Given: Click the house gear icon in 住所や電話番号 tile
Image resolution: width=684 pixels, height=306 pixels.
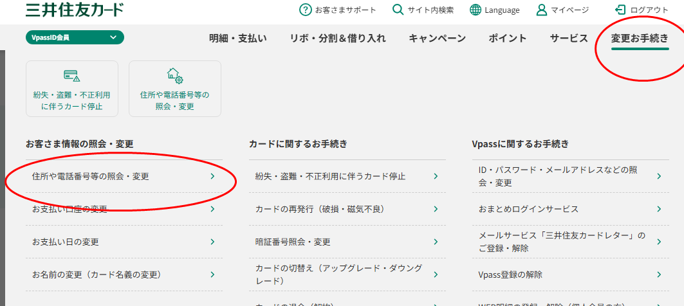Looking at the screenshot, I should point(175,75).
